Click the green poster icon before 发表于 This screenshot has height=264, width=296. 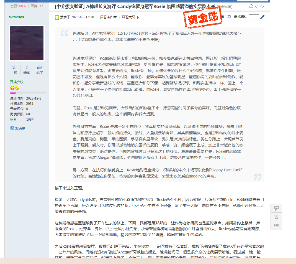pyautogui.click(x=57, y=17)
